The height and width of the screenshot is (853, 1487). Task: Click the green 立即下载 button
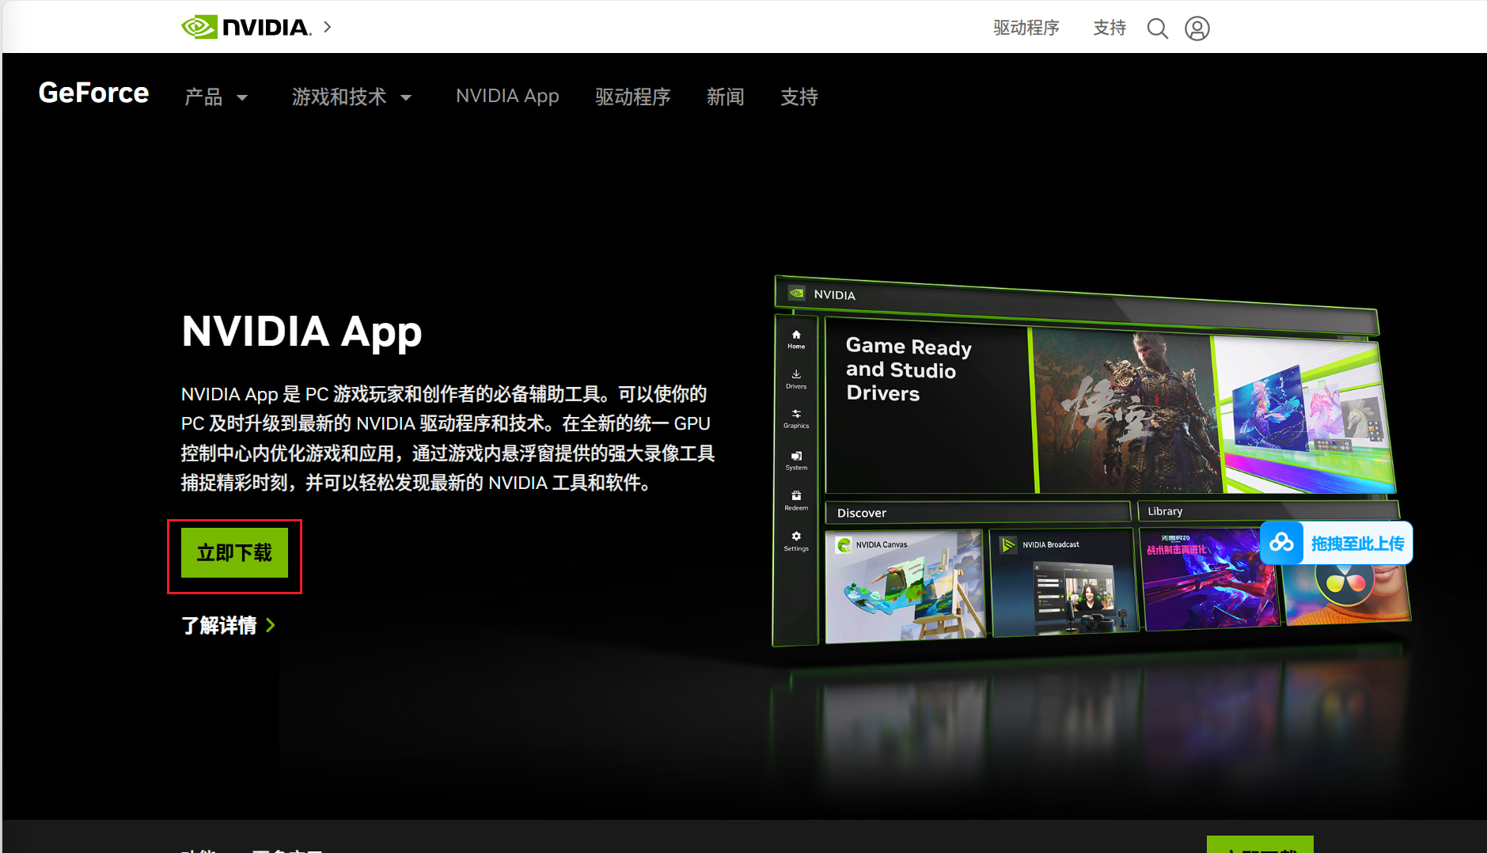coord(234,552)
